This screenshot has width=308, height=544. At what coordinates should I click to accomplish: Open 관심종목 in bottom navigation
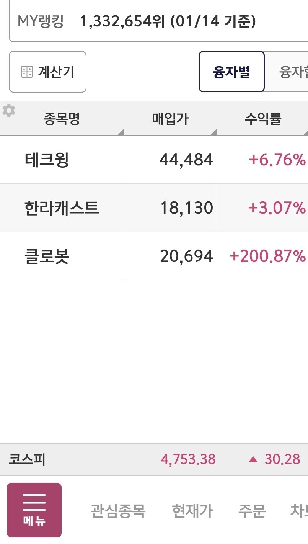(x=118, y=511)
